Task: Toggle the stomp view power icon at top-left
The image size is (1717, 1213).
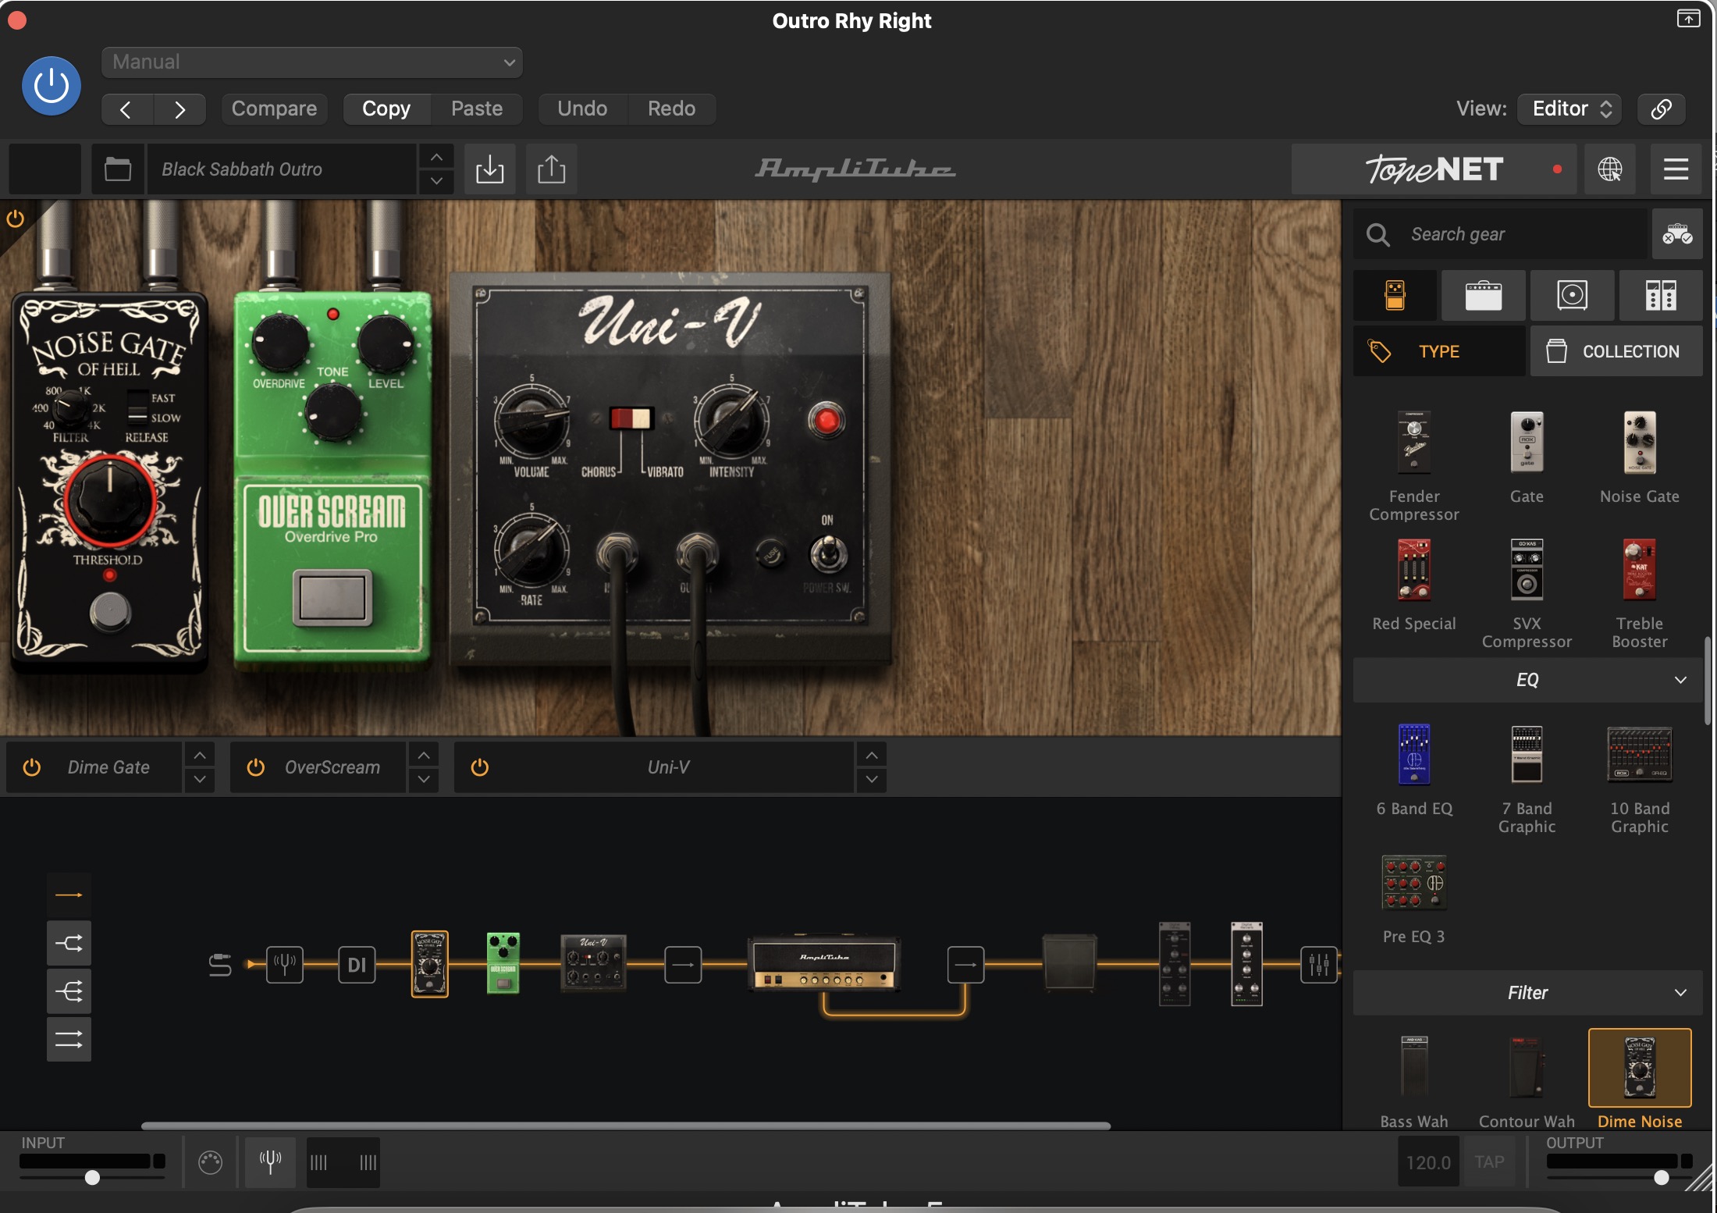Action: pyautogui.click(x=15, y=219)
